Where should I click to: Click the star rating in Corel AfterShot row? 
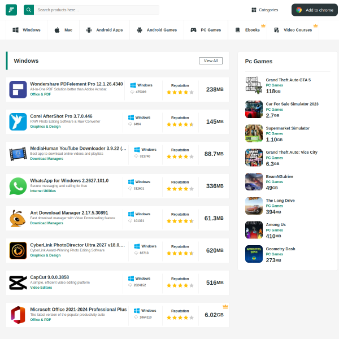(180, 124)
